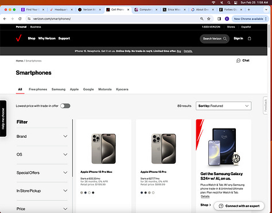Open macOS Control Center icon
Image resolution: width=272 pixels, height=213 pixels.
coord(236,2)
